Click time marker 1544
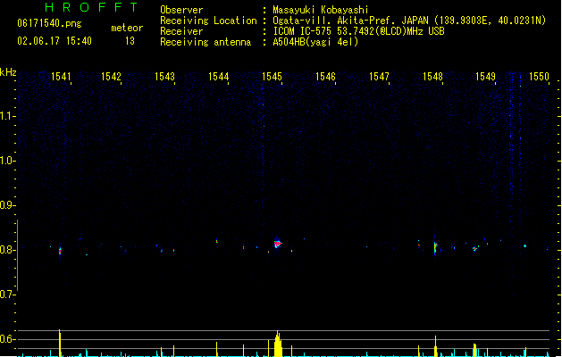562x357 pixels. point(219,77)
